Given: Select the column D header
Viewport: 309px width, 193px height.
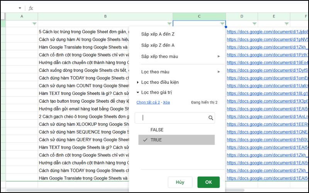Looking at the screenshot, I should (242, 16).
